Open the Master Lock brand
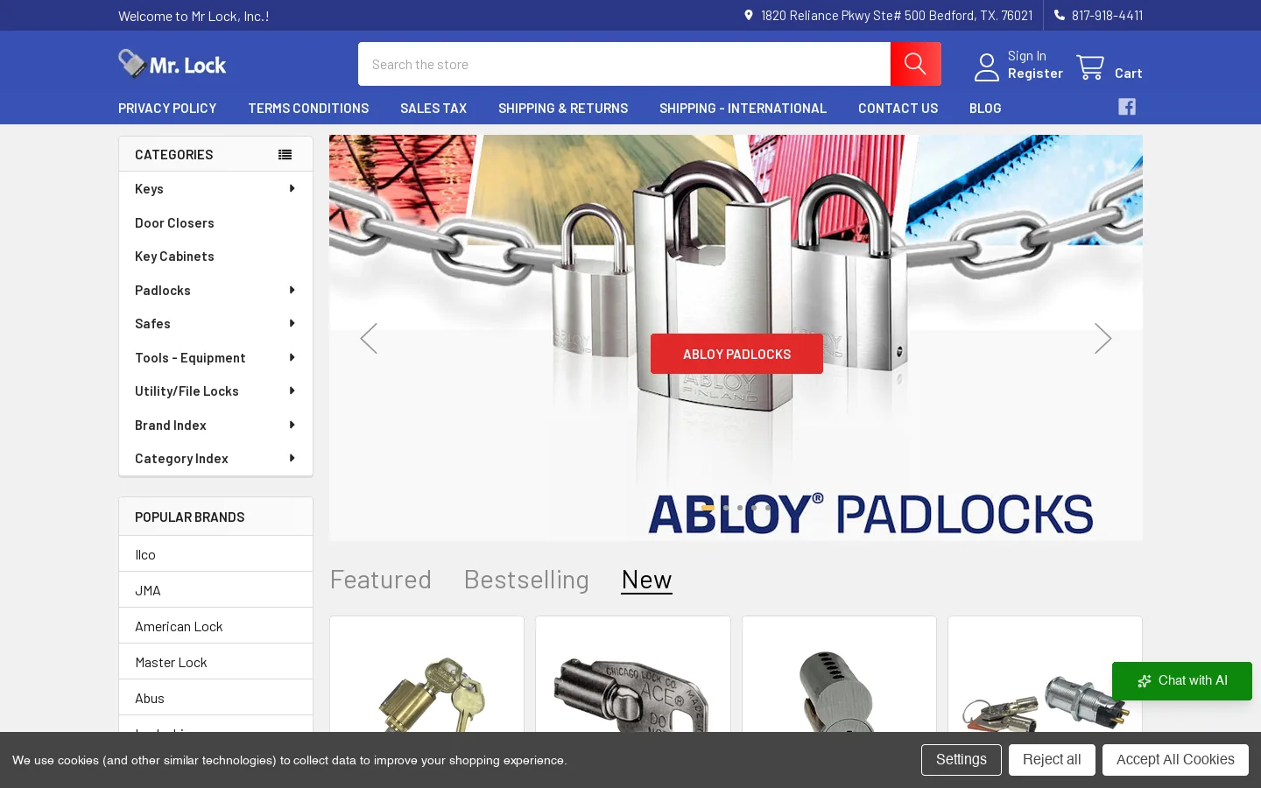The height and width of the screenshot is (788, 1261). coord(171,662)
